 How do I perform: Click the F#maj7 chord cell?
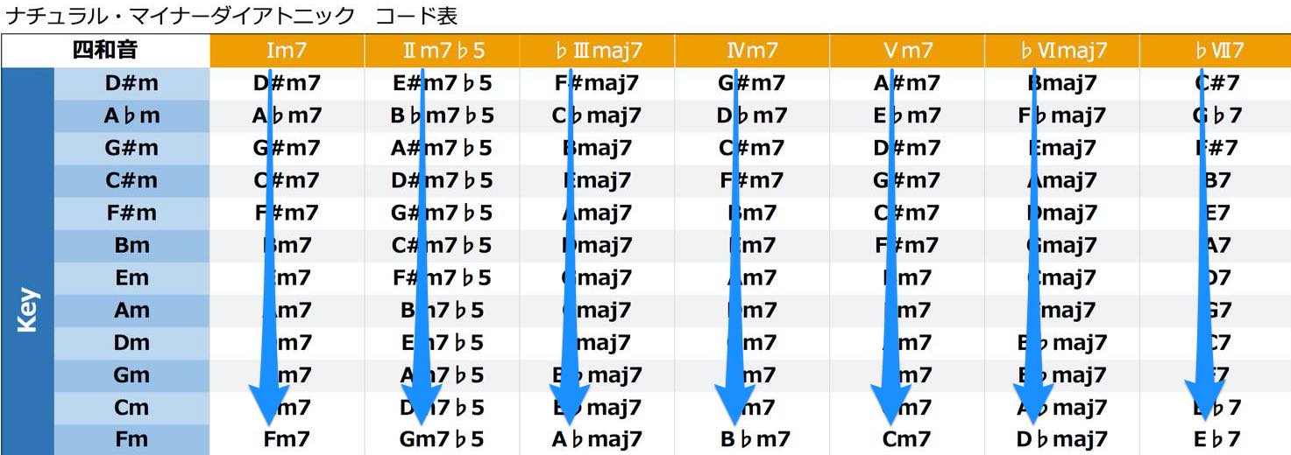point(598,83)
